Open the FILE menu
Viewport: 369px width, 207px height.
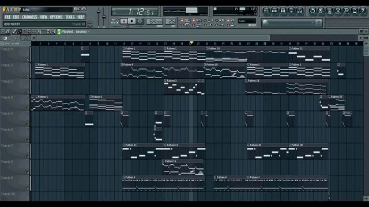[x=7, y=17]
